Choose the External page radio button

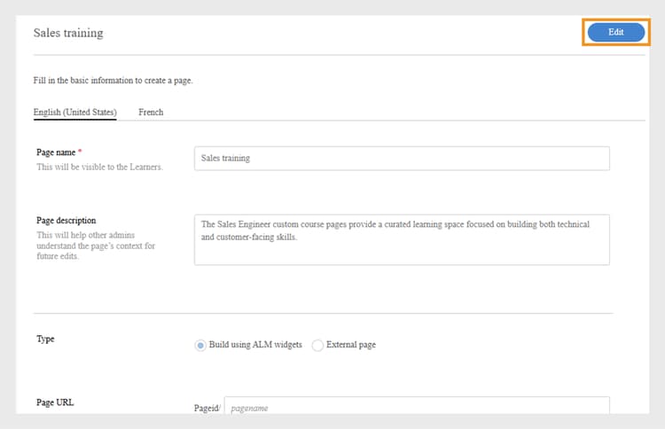click(x=318, y=345)
